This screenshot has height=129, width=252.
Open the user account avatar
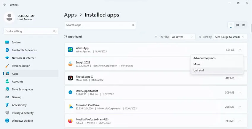coord(9,17)
